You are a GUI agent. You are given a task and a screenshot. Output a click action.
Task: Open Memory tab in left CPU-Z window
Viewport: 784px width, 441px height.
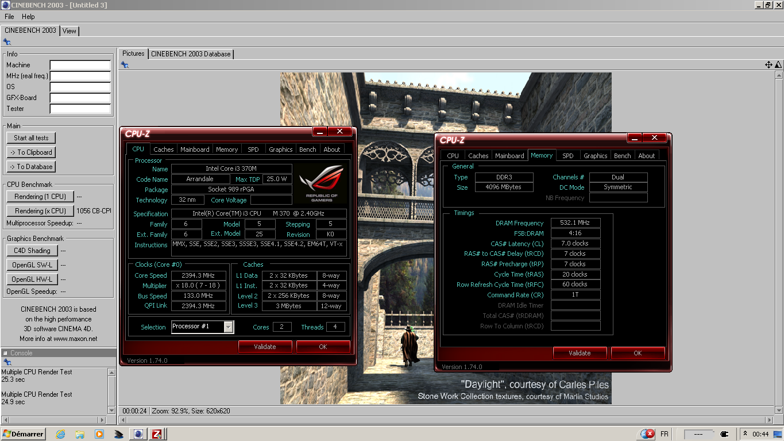click(x=227, y=149)
